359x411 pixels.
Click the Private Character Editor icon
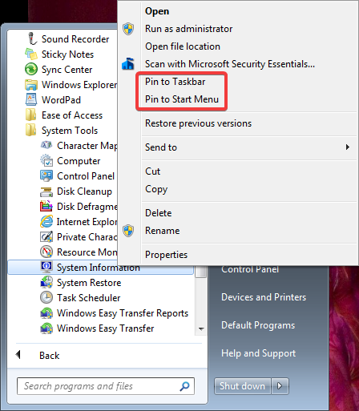click(46, 236)
